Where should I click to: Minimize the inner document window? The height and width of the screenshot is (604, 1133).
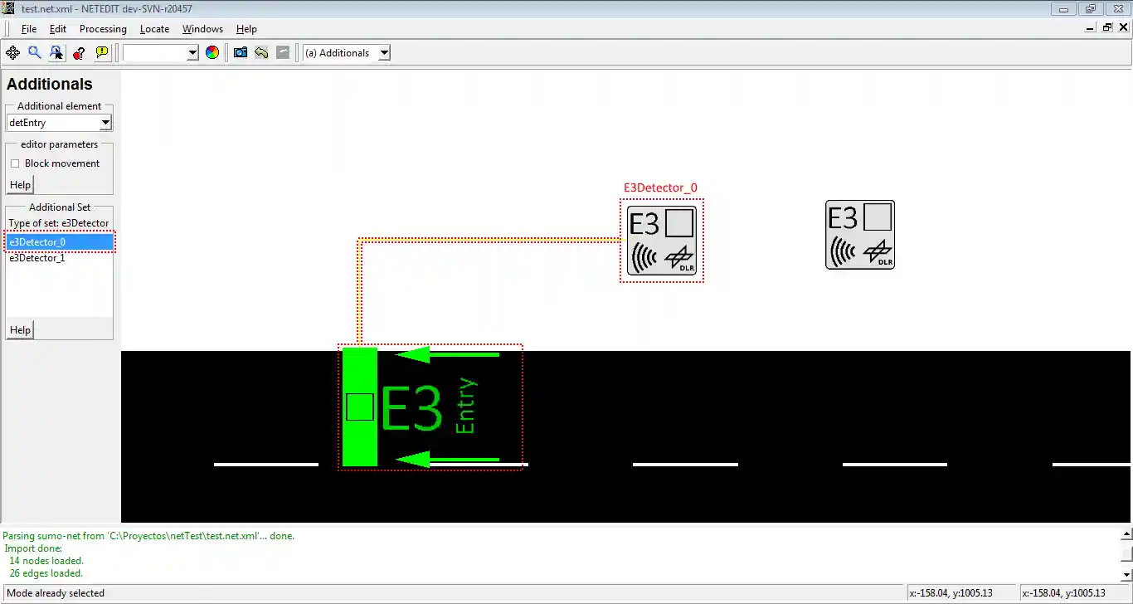[1091, 27]
